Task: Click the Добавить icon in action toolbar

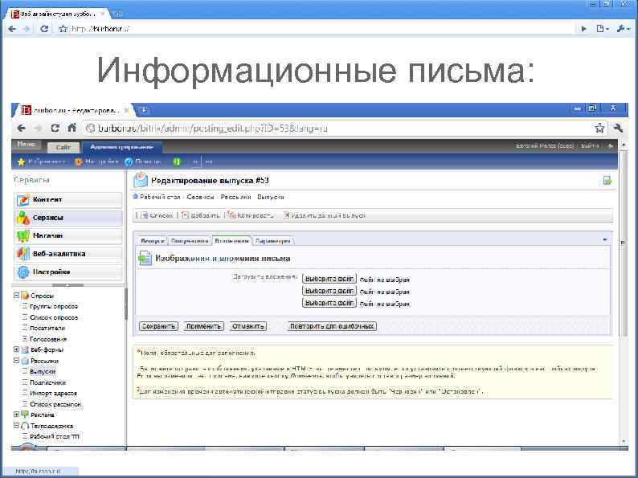Action: point(185,215)
